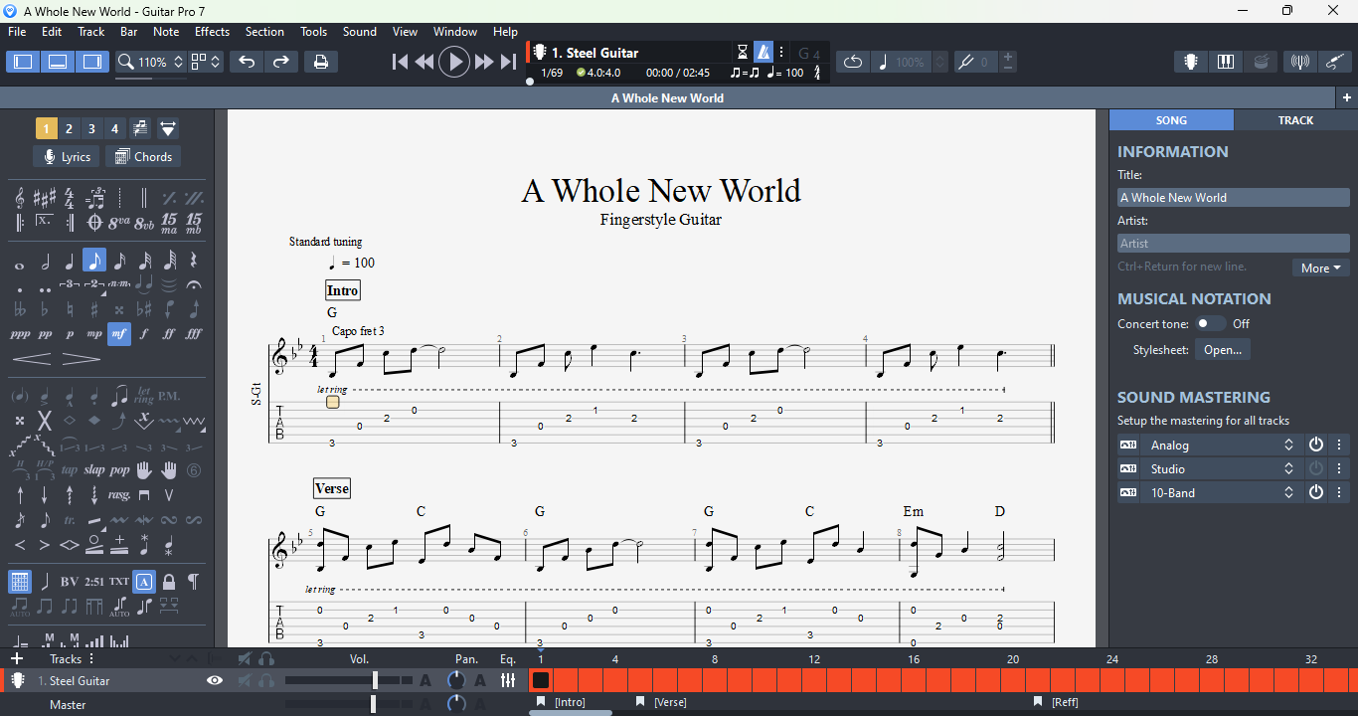Start playback
The image size is (1358, 716).
click(x=454, y=62)
